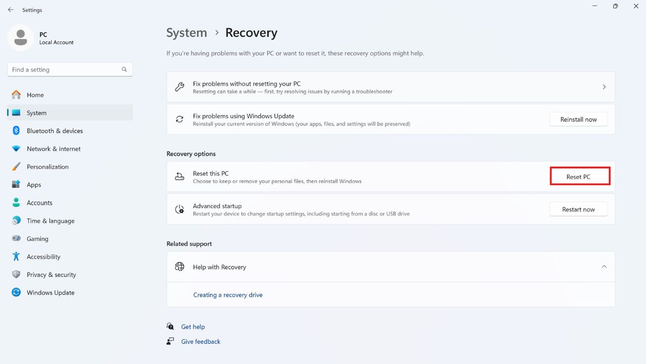Open Accessibility settings label
The image size is (646, 364).
coord(43,257)
